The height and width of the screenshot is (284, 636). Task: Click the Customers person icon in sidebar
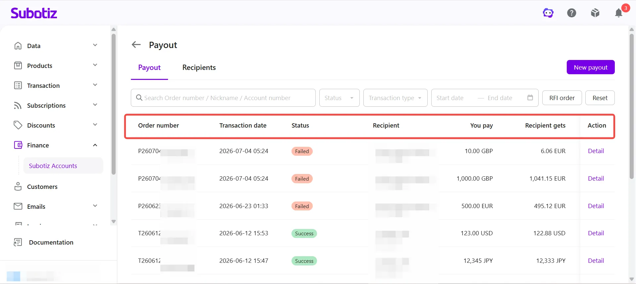(x=18, y=187)
